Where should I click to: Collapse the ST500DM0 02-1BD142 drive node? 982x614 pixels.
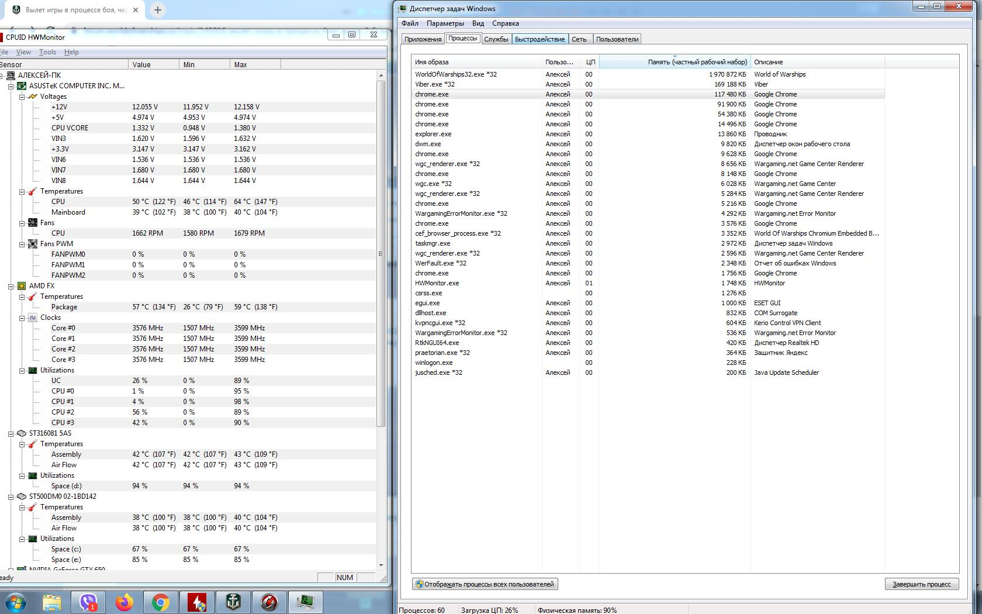pyautogui.click(x=11, y=496)
